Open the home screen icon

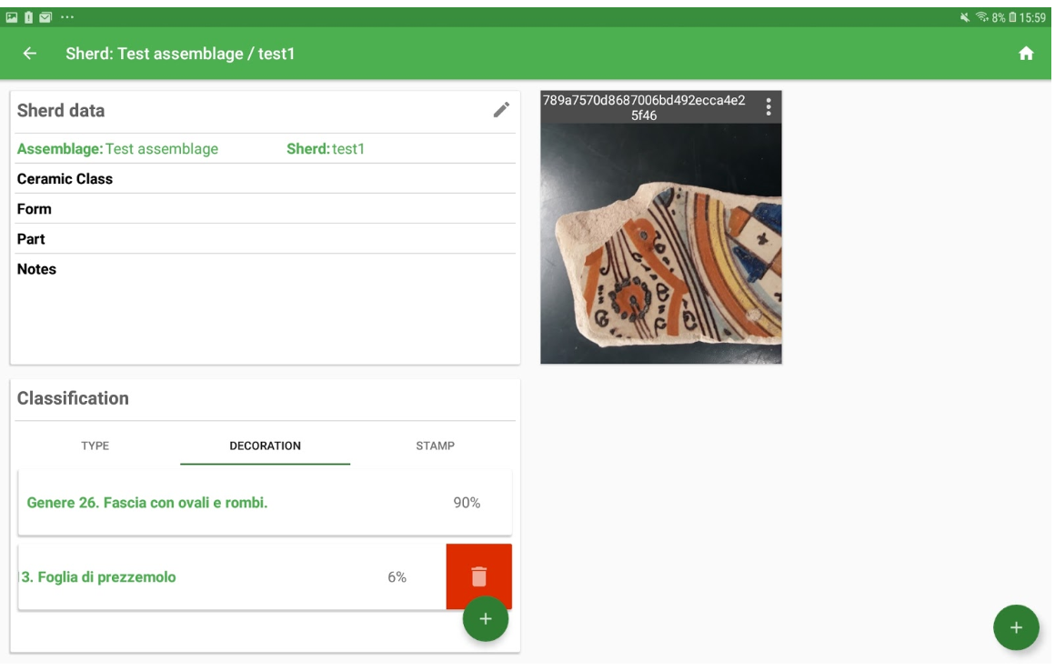(1026, 54)
